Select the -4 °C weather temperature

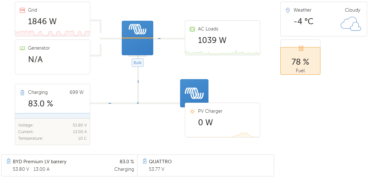pos(304,22)
